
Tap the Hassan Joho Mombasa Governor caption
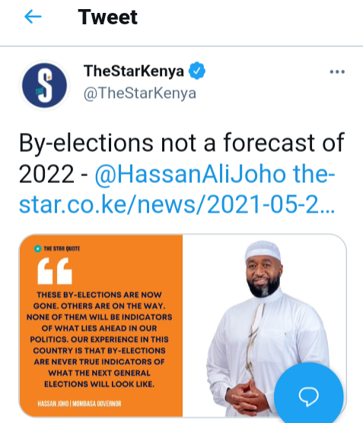click(x=79, y=403)
